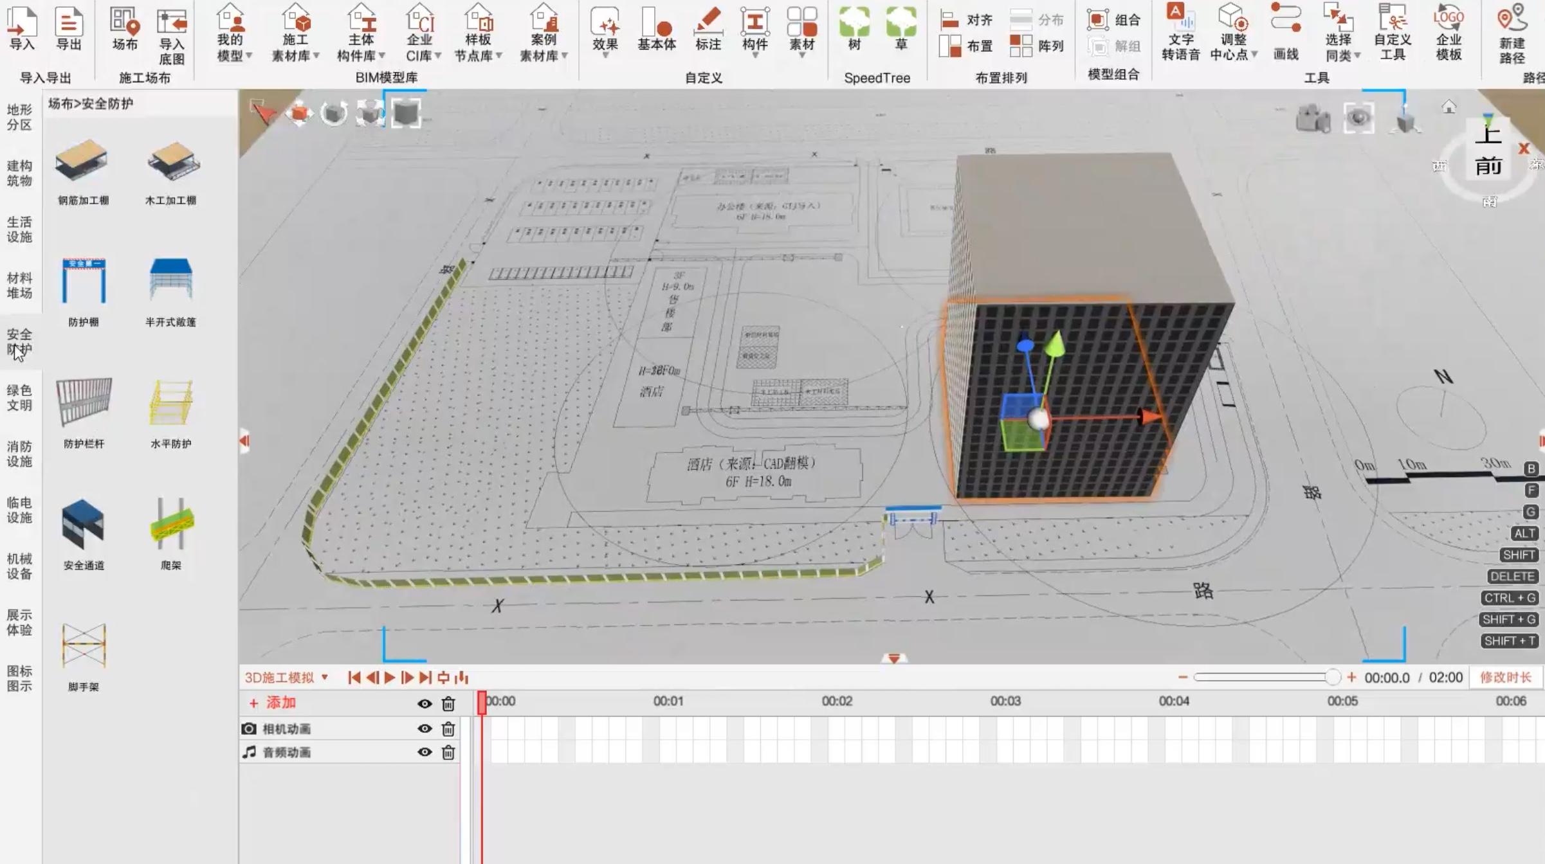Open the 3D施工模拟 mode dropdown
The width and height of the screenshot is (1545, 864).
click(285, 677)
